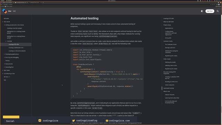Jump to Project setup in contents
Image resolution: width=222 pixels, height=125 pixels.
tap(167, 25)
